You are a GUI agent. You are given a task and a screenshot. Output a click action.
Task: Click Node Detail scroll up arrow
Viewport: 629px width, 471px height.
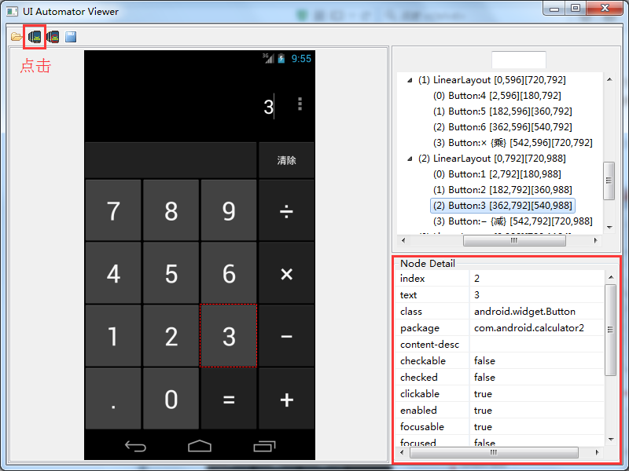[x=611, y=277]
